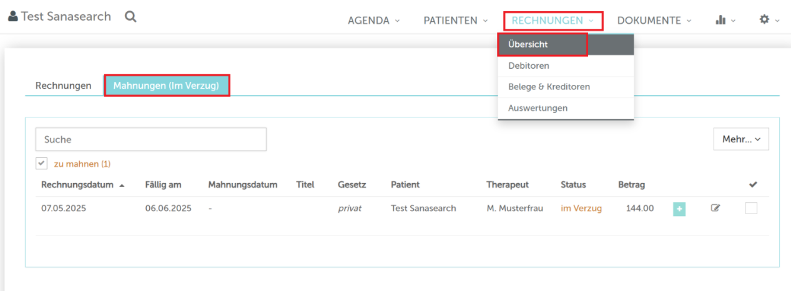Focus the Suche search field
This screenshot has width=791, height=291.
151,139
